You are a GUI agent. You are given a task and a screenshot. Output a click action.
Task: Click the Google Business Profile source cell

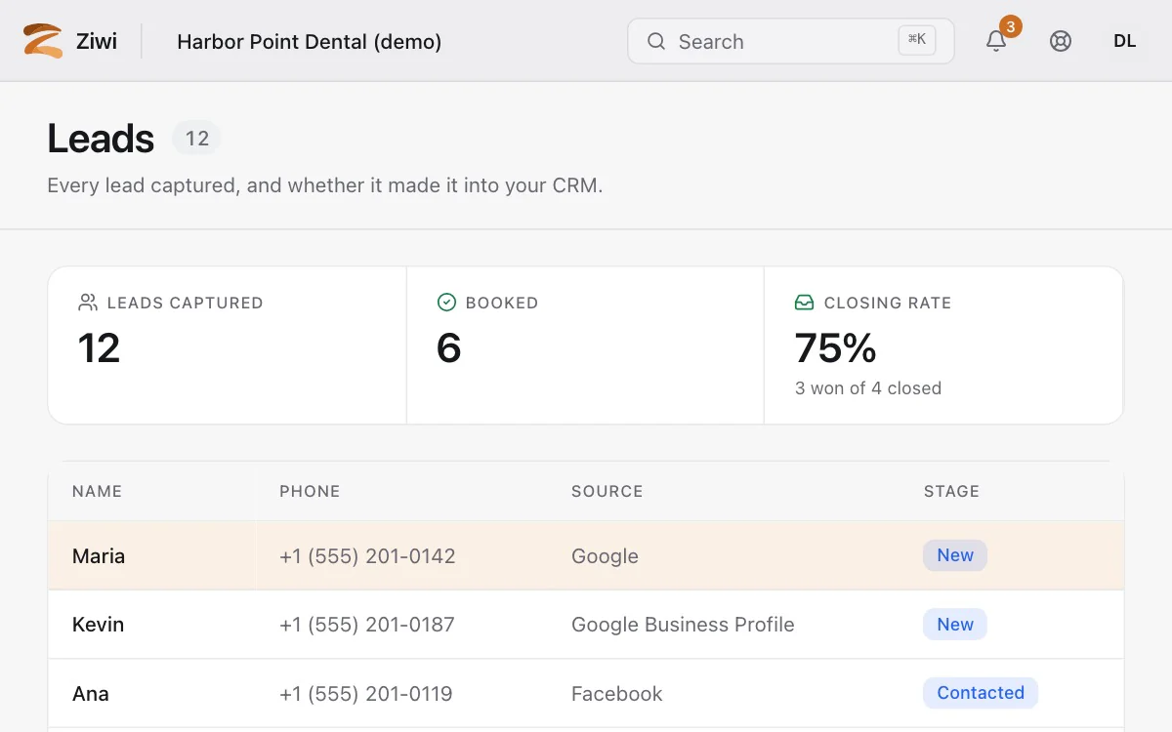tap(683, 625)
